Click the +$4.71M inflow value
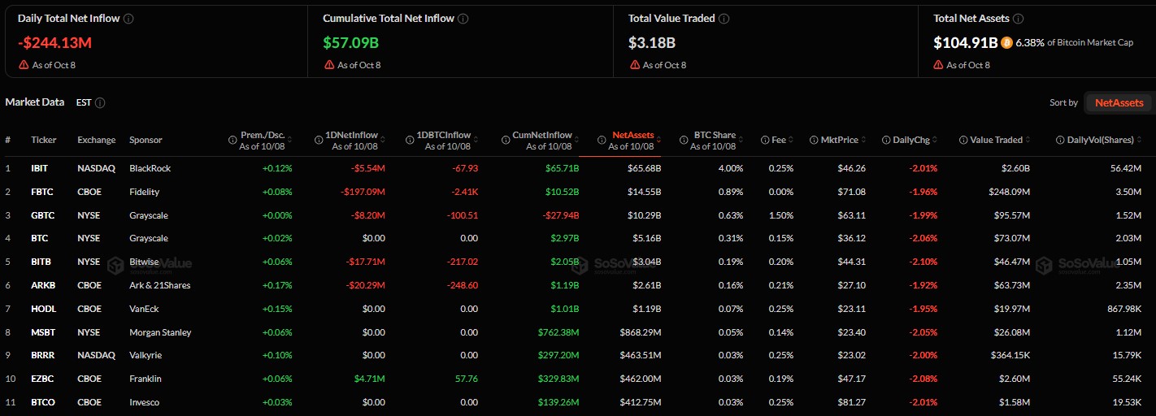1156x416 pixels. point(367,379)
